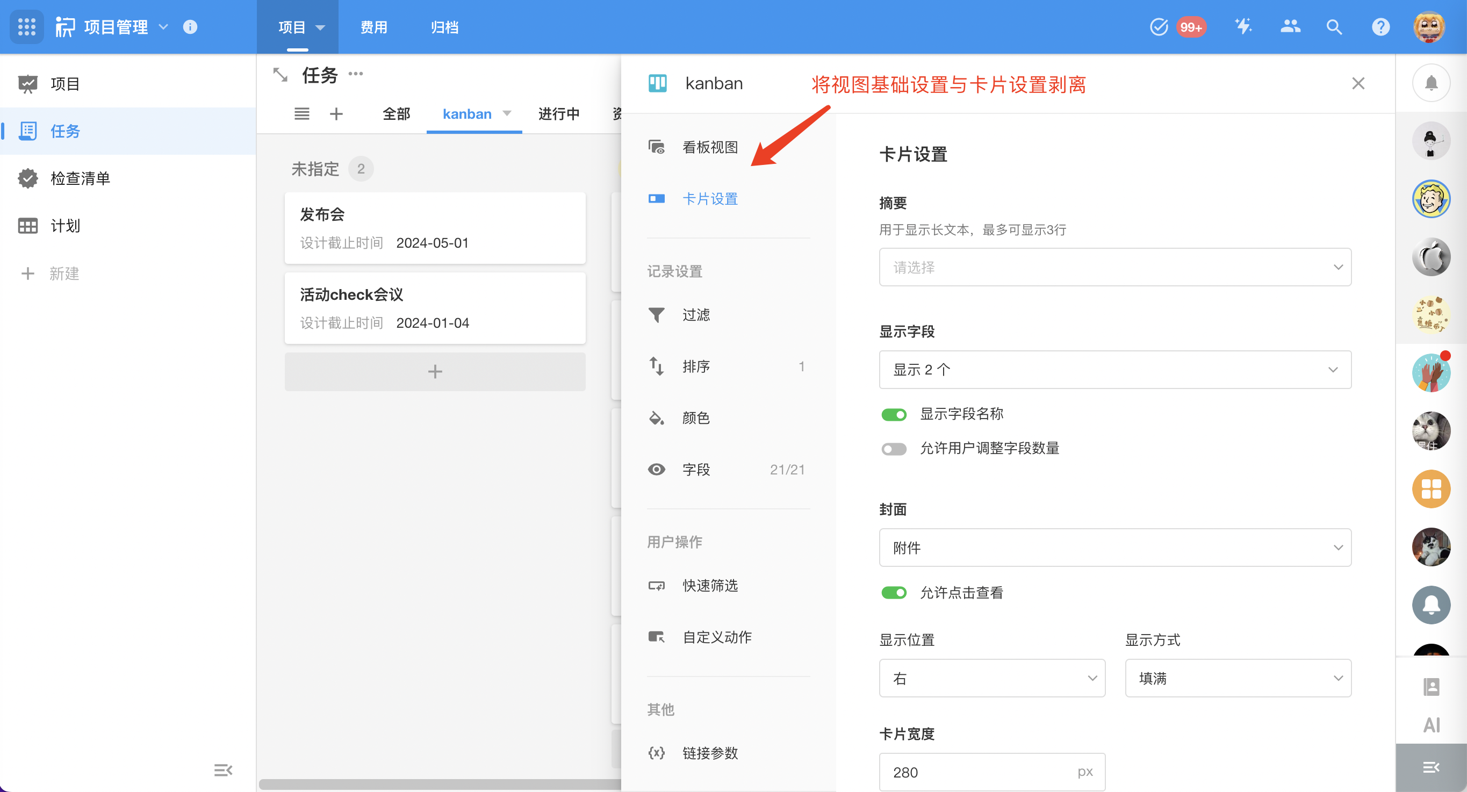Image resolution: width=1467 pixels, height=792 pixels.
Task: Add a card in 未指定 column
Action: (435, 371)
